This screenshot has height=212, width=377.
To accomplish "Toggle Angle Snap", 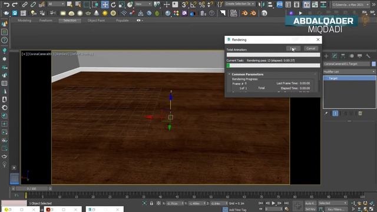I will [x=193, y=4].
